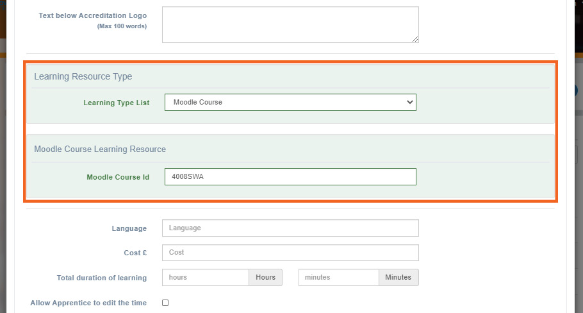The image size is (583, 313).
Task: Click the 'Cost £' field label
Action: click(x=135, y=253)
